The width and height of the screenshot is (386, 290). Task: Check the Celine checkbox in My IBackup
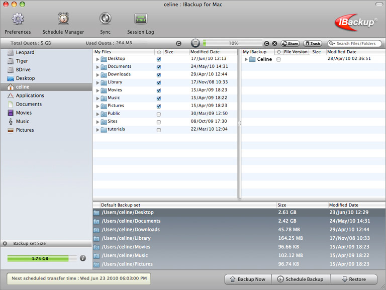pos(278,60)
